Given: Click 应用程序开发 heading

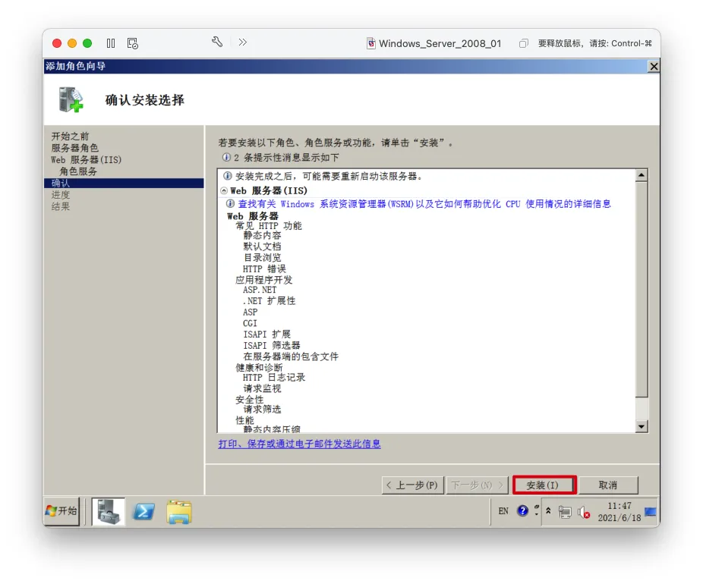Looking at the screenshot, I should [x=263, y=281].
